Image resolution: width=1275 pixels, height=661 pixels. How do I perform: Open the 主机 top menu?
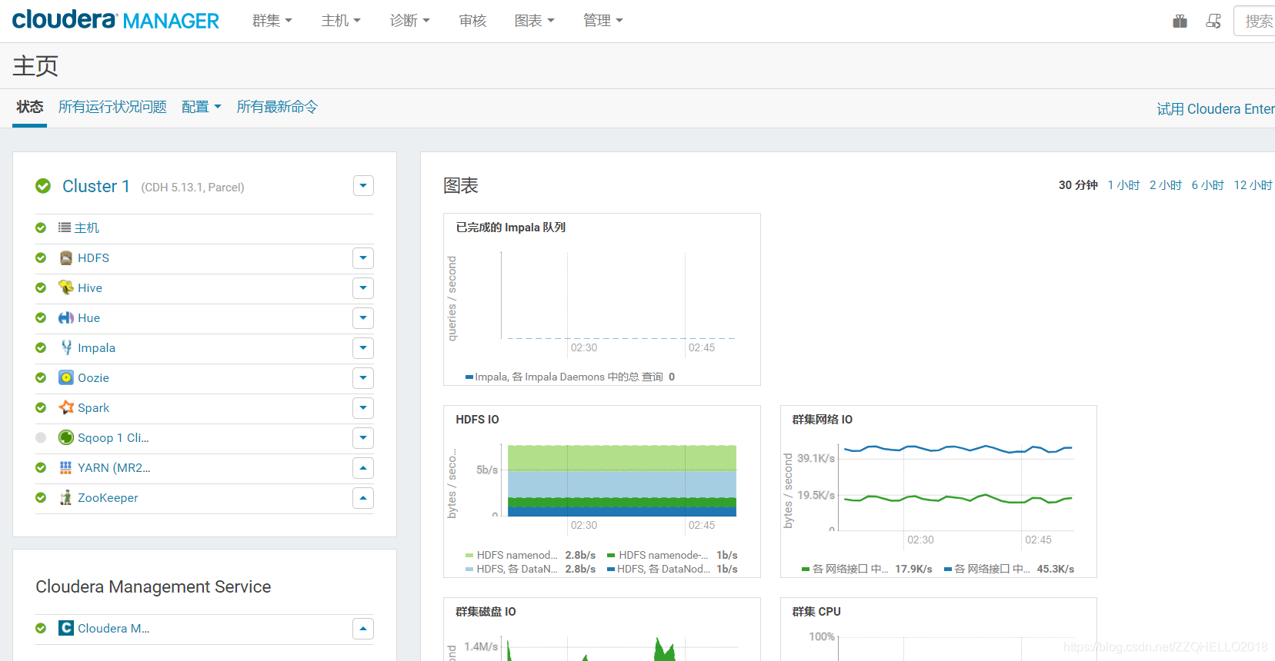pos(341,21)
